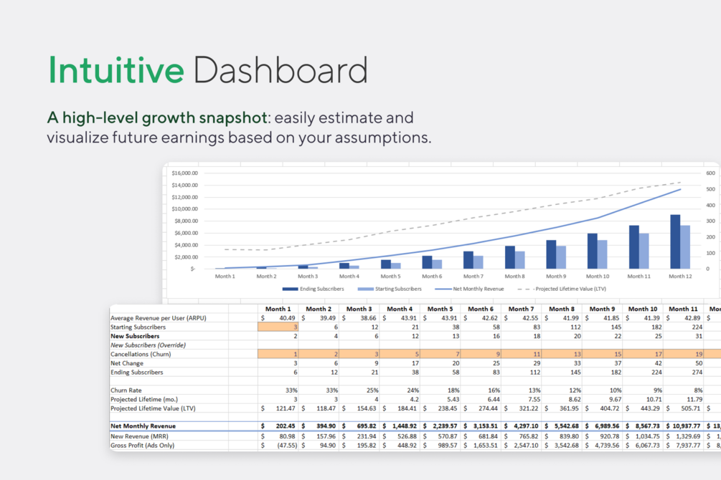
Task: Click the Net Monthly Revenue value 10,937.77
Action: [x=687, y=426]
